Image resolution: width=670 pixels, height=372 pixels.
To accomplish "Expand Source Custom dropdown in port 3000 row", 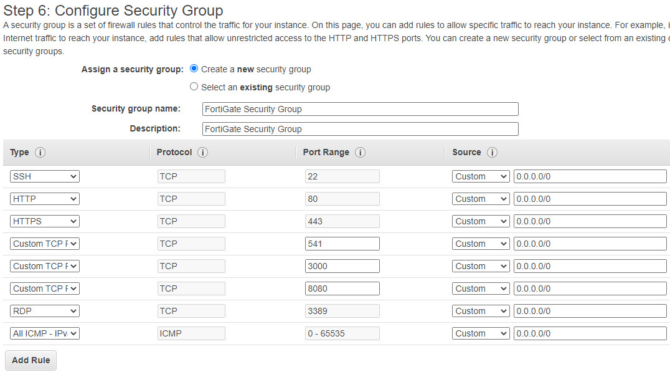I will click(x=481, y=267).
